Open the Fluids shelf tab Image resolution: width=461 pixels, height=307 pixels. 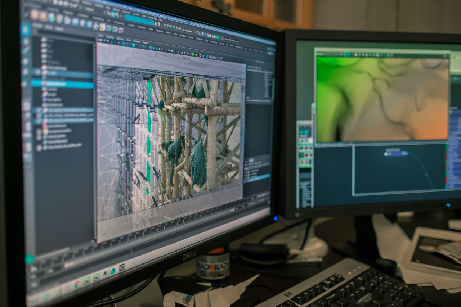(x=168, y=33)
